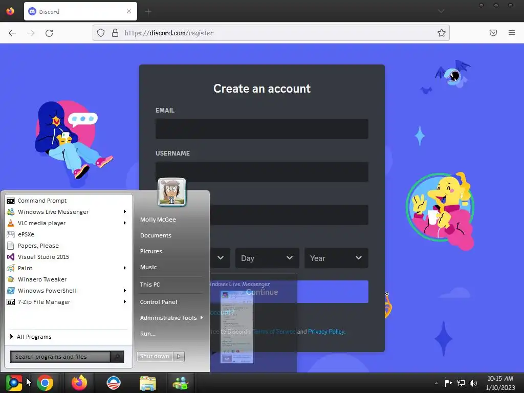The height and width of the screenshot is (393, 524).
Task: Switch to Firefox on the taskbar
Action: [79, 383]
